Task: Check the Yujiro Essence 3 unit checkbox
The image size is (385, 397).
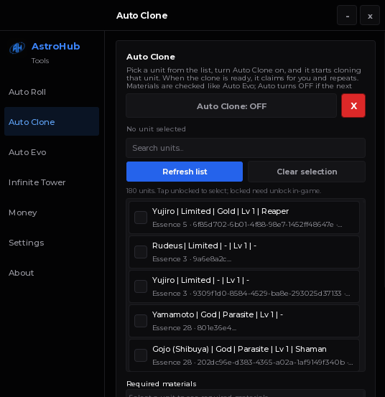Action: pyautogui.click(x=141, y=286)
